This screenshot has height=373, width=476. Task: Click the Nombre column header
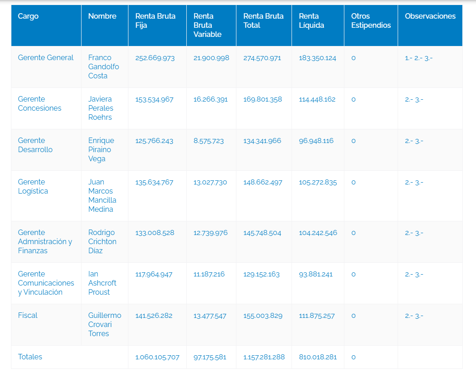click(102, 16)
